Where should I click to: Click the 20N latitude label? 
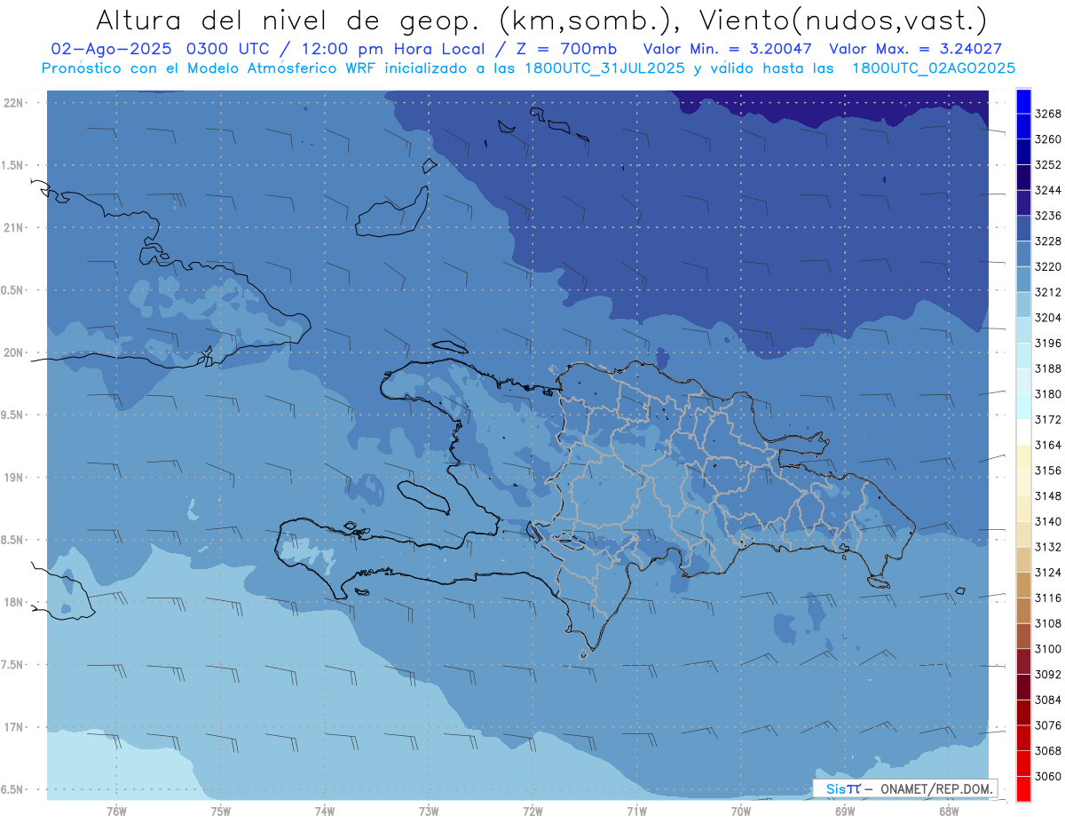[x=13, y=352]
